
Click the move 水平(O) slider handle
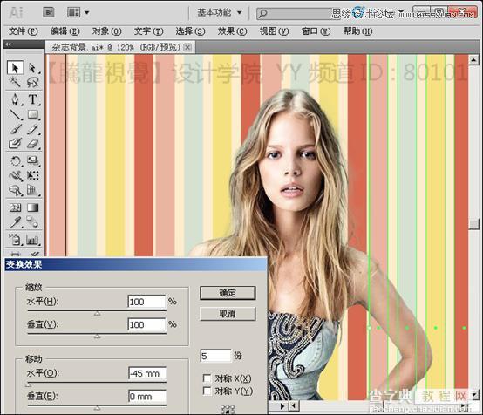coord(29,384)
